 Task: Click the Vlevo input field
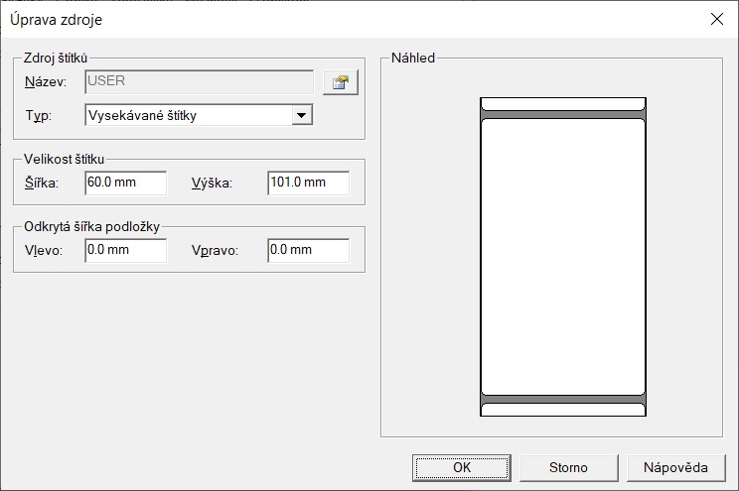coord(125,250)
